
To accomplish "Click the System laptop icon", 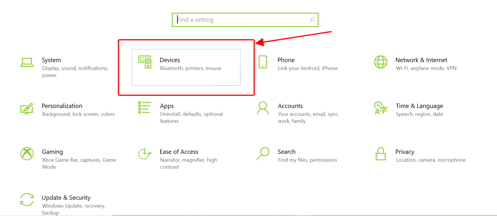I will click(x=27, y=62).
